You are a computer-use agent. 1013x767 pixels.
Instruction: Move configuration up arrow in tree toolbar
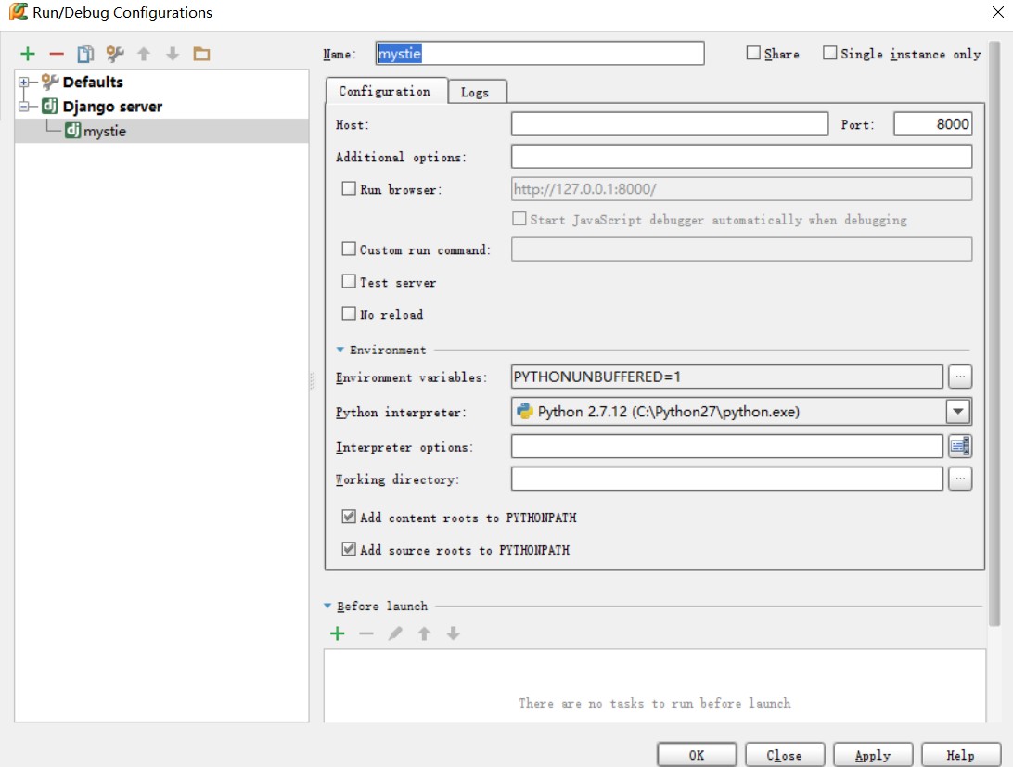point(144,54)
